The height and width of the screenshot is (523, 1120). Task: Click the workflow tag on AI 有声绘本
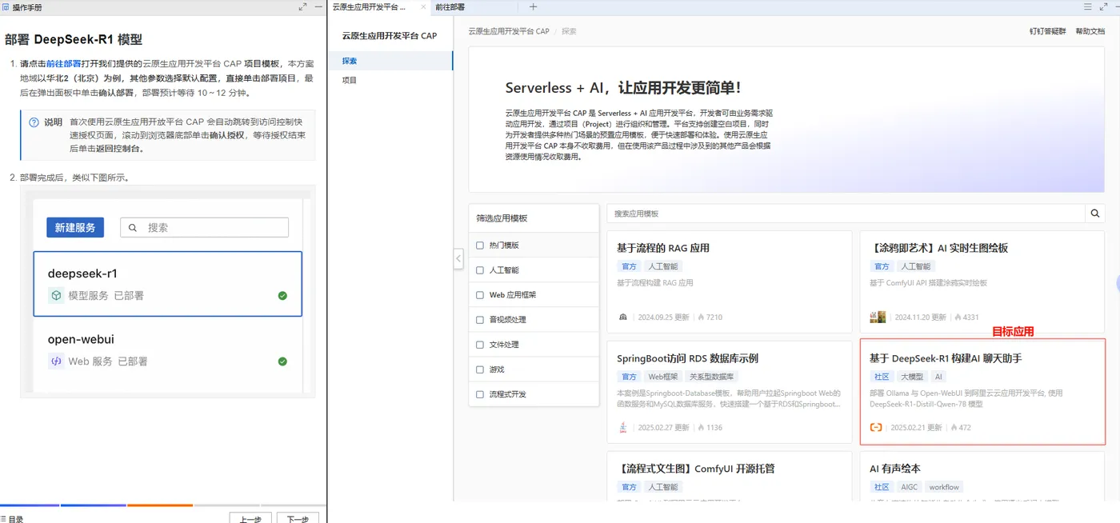click(x=944, y=487)
